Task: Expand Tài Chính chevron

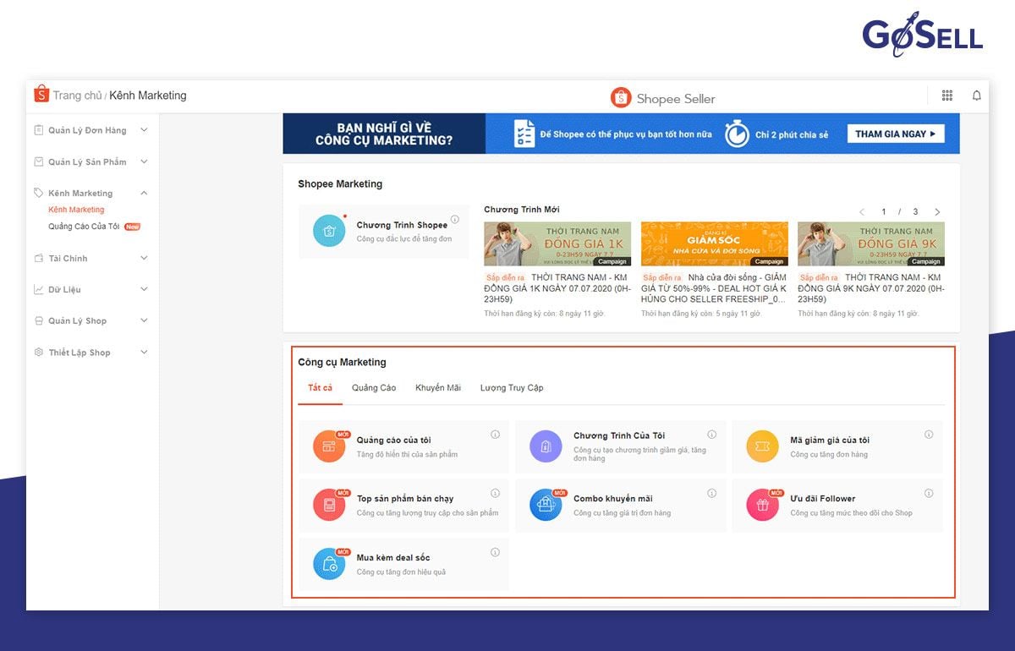Action: point(144,258)
